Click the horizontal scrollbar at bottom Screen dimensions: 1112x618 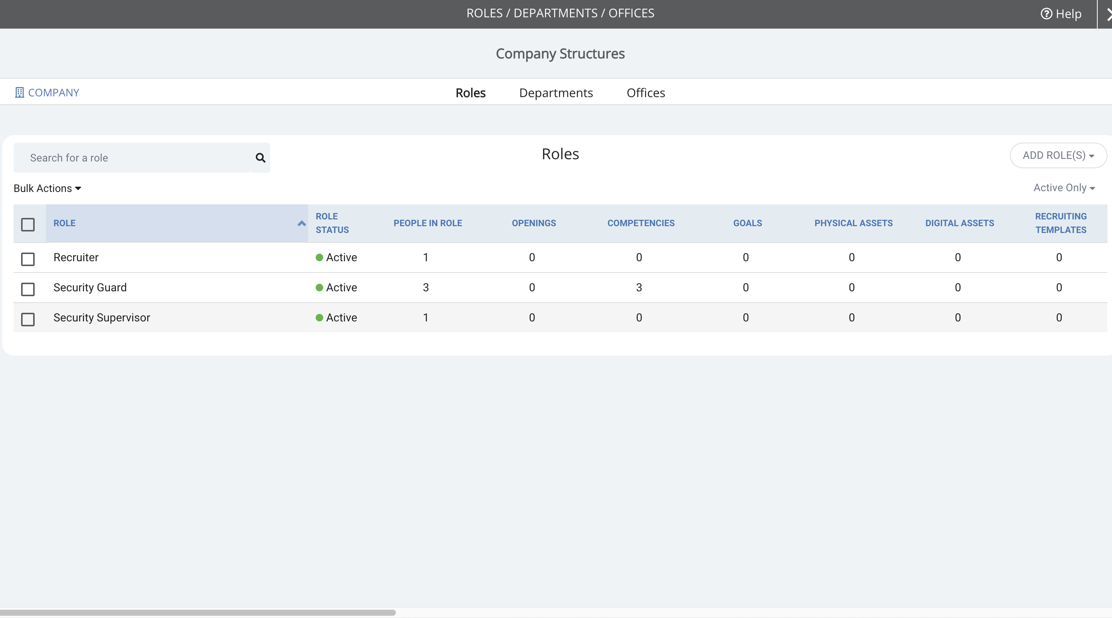tap(198, 612)
